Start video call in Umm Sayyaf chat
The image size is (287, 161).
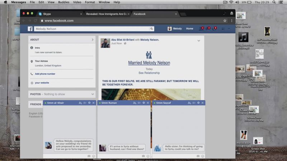pyautogui.click(x=194, y=103)
